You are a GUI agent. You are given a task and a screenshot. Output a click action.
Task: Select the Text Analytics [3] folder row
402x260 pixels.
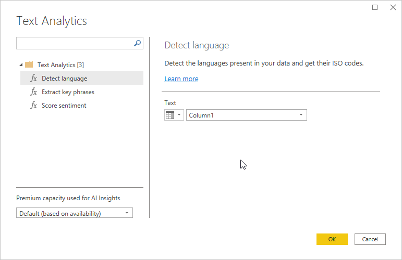[x=60, y=64]
